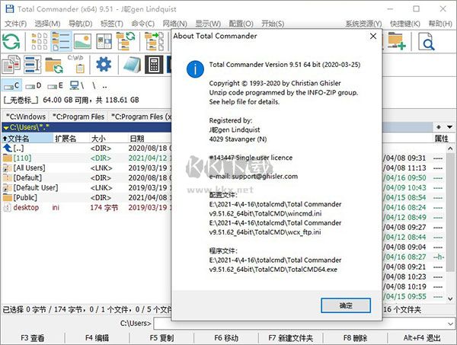Open the 快捷键(K) menu
The image size is (457, 345).
405,24
